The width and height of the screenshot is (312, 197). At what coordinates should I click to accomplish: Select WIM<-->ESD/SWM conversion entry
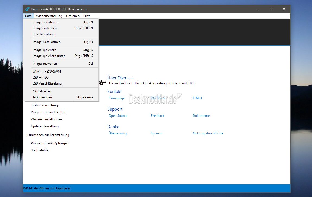pos(61,72)
